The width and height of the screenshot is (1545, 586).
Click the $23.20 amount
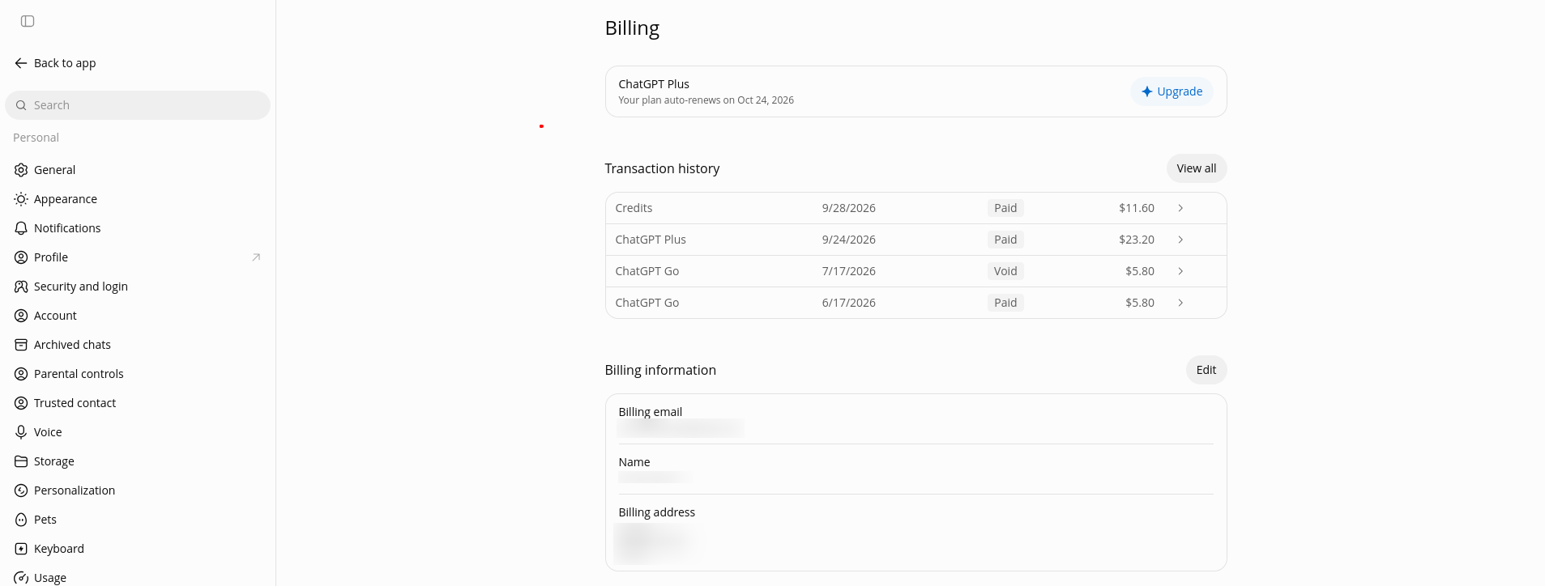click(x=1137, y=240)
